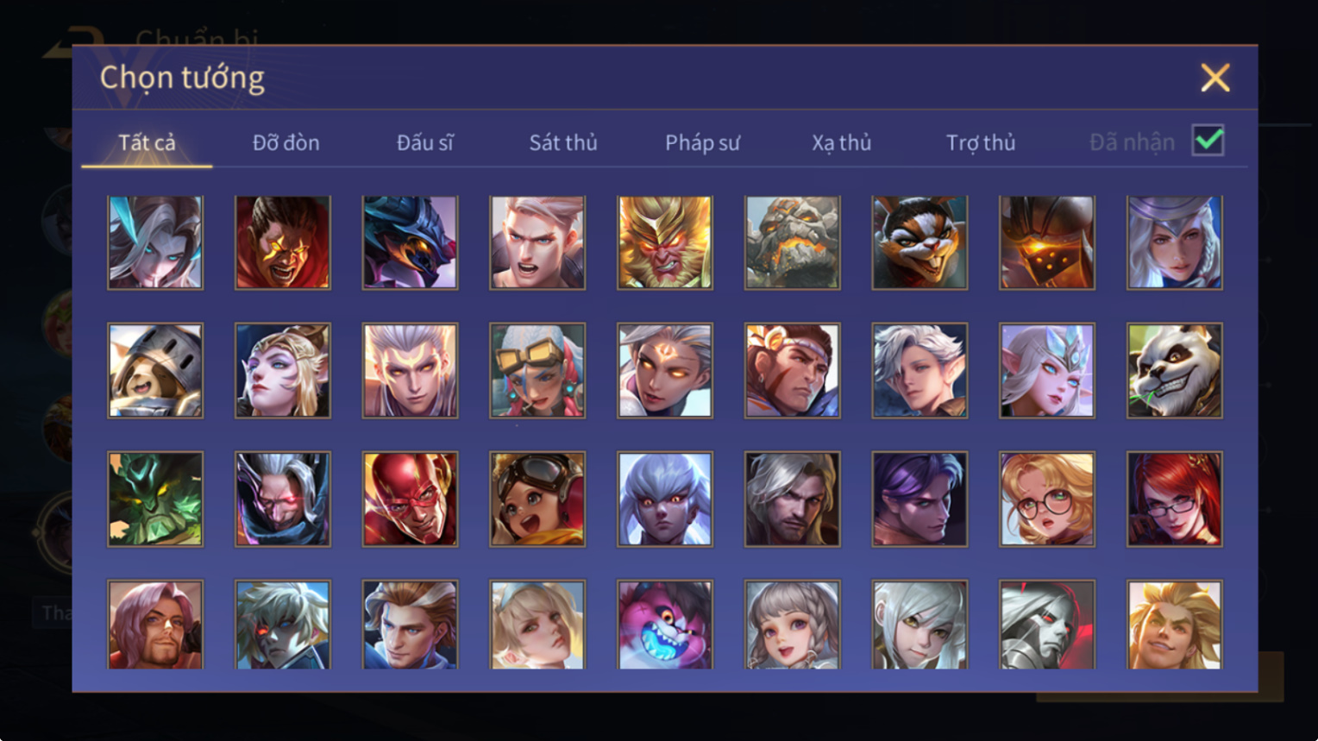Choose the red Flash hero portrait
1318x741 pixels.
coord(410,499)
